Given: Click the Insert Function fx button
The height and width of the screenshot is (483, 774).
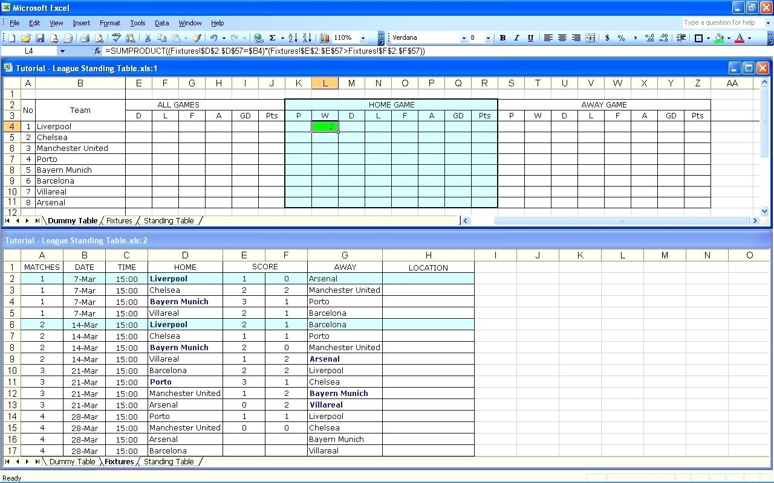Looking at the screenshot, I should tap(97, 51).
